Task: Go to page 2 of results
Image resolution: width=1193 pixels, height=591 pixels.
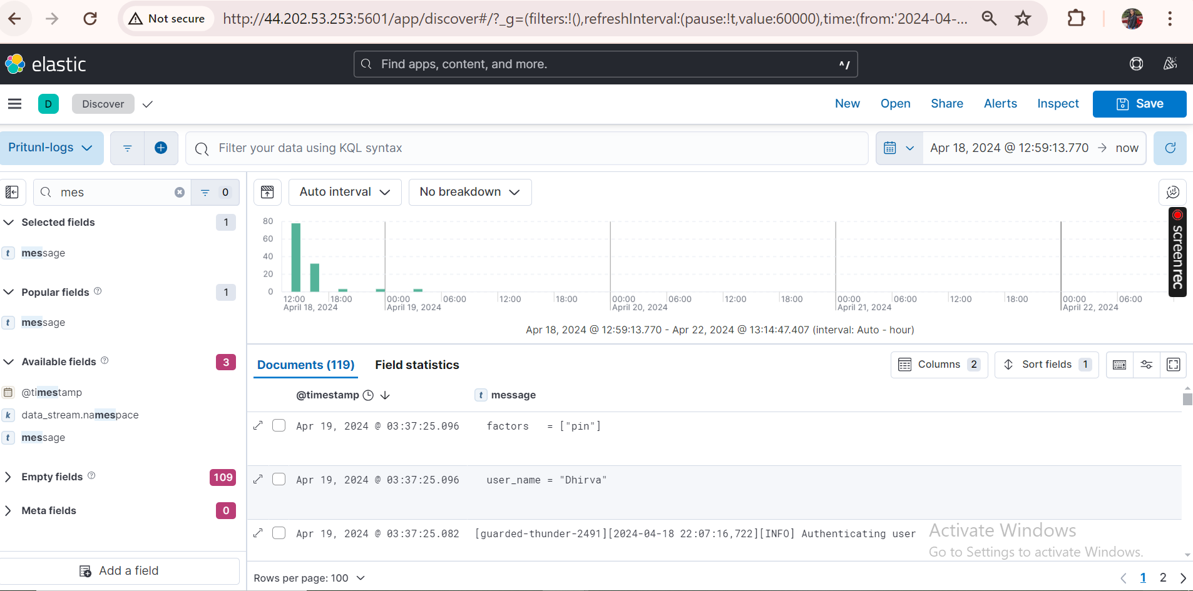Action: tap(1163, 578)
